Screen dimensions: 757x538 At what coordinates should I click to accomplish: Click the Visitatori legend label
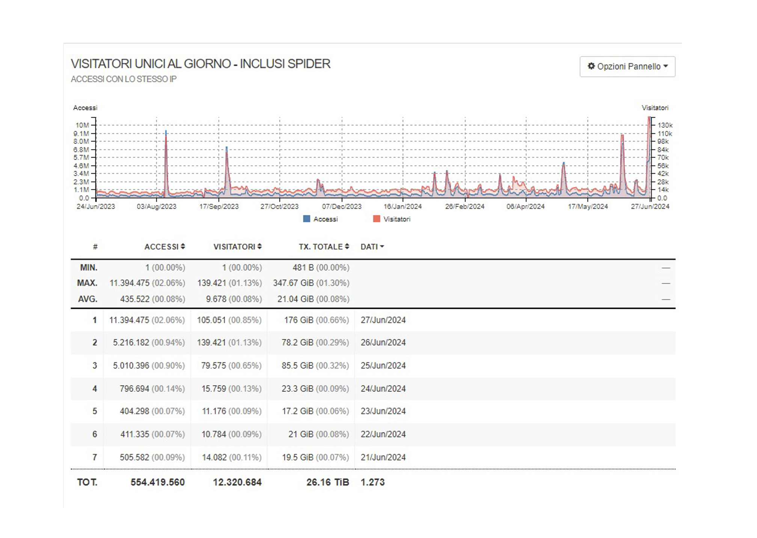[x=397, y=219]
